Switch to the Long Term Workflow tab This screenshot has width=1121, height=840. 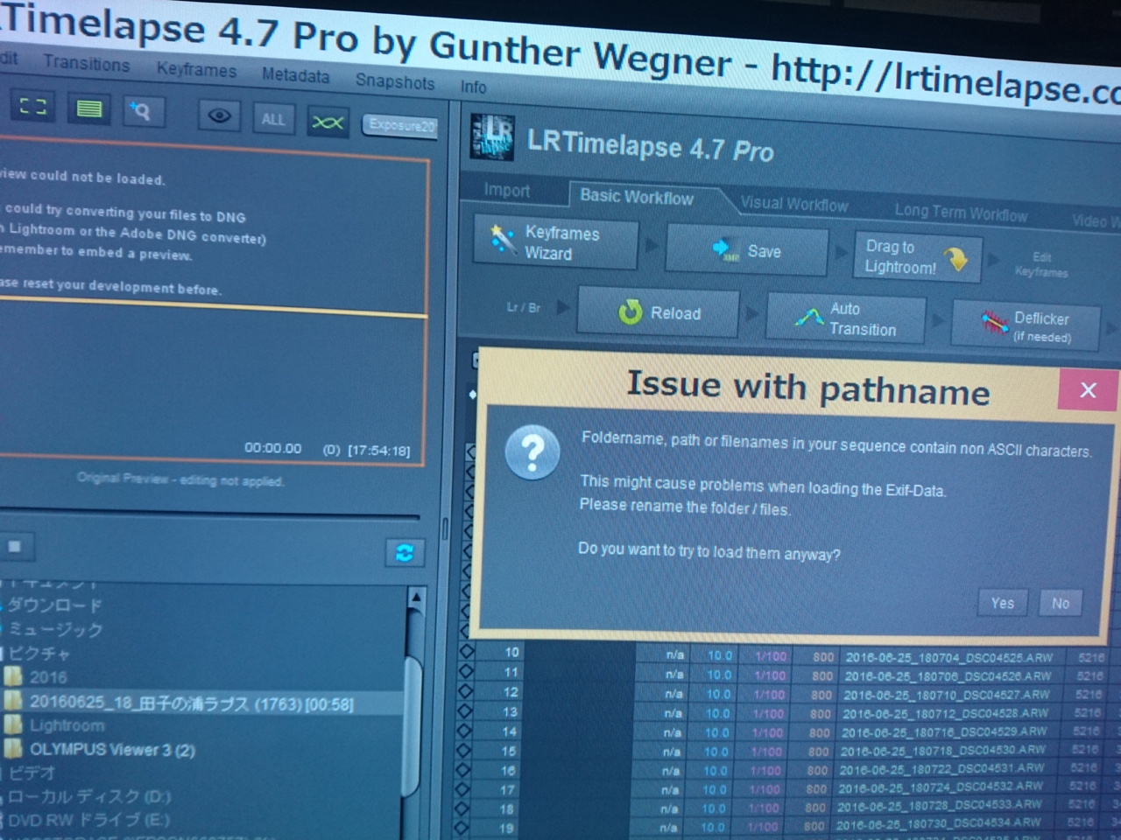tap(961, 211)
